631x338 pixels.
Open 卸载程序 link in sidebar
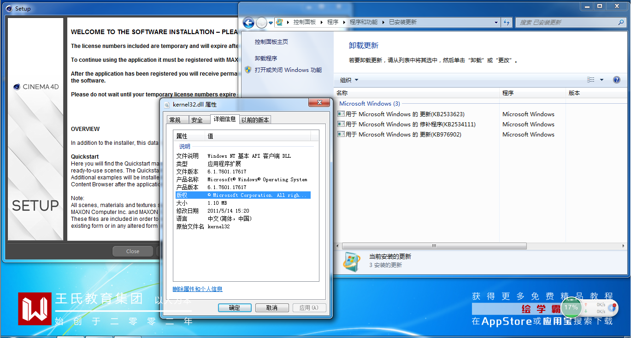tap(266, 59)
